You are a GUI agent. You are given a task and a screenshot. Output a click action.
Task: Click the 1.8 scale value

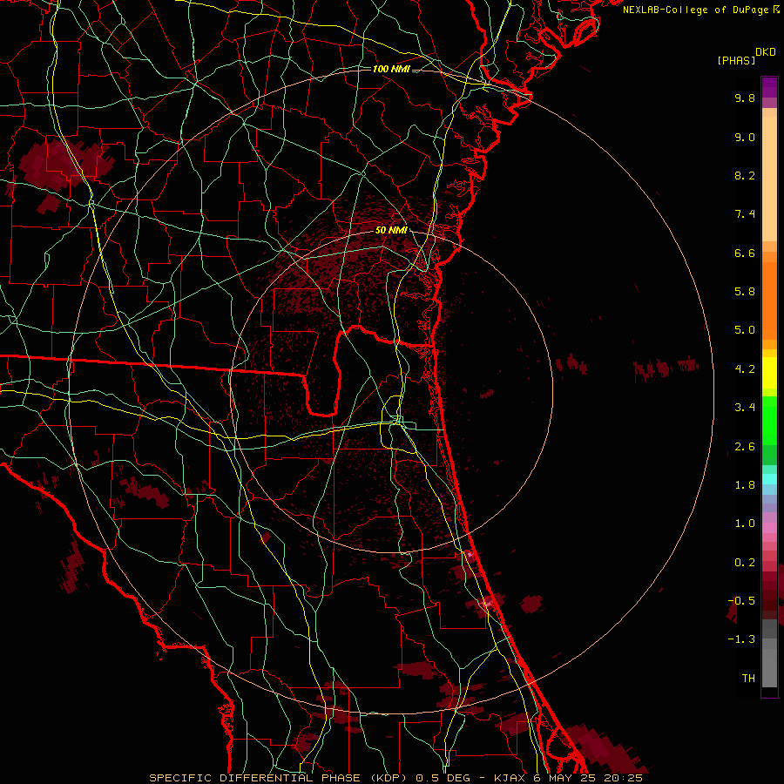click(x=745, y=485)
